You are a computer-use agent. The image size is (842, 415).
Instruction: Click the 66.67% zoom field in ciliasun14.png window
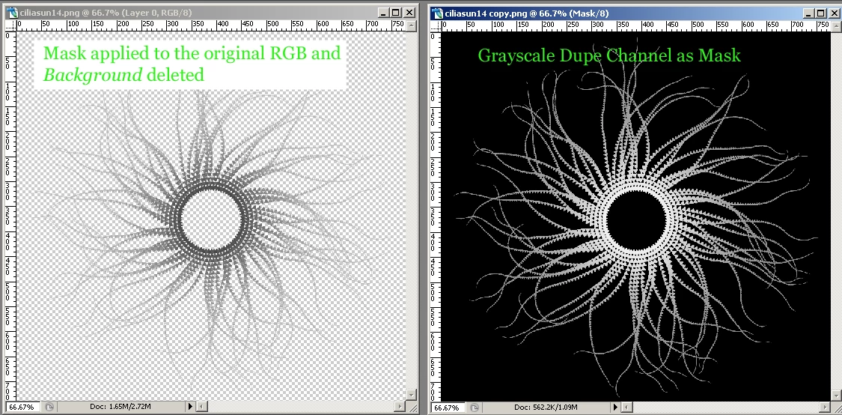(22, 407)
